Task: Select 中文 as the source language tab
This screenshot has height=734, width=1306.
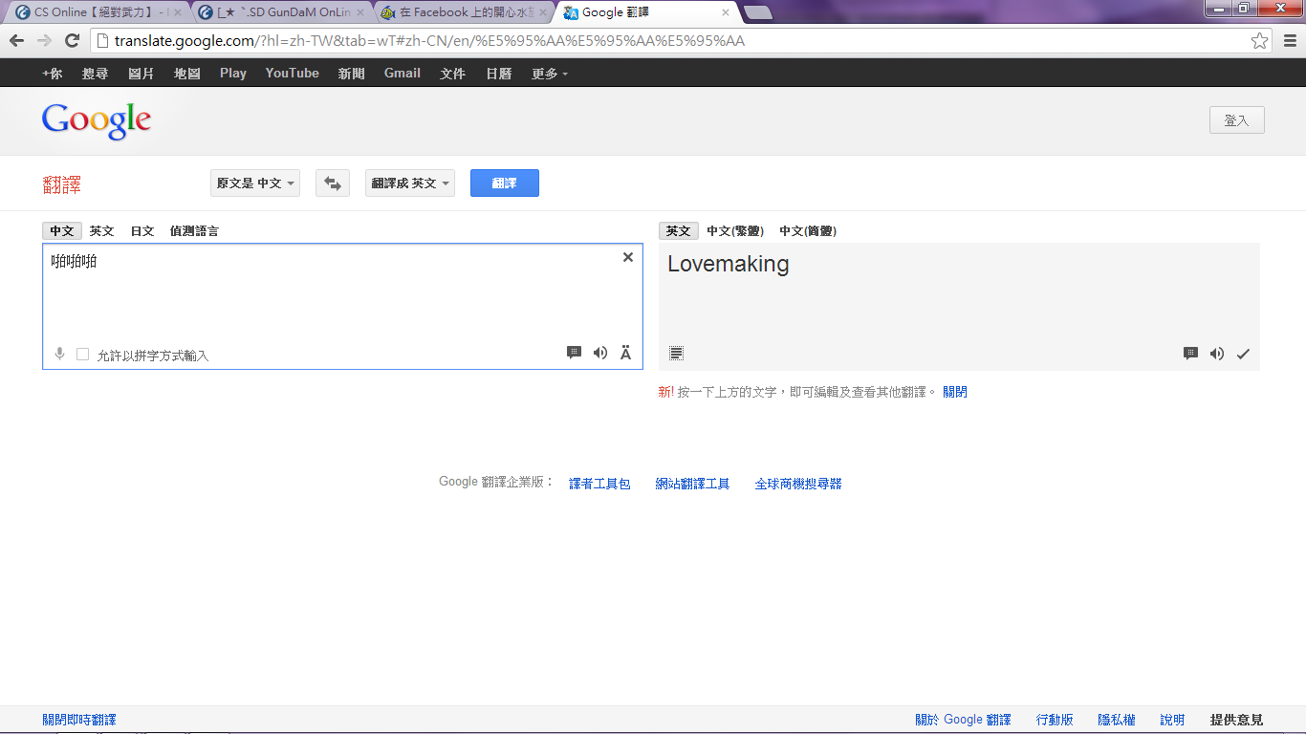Action: pyautogui.click(x=62, y=231)
